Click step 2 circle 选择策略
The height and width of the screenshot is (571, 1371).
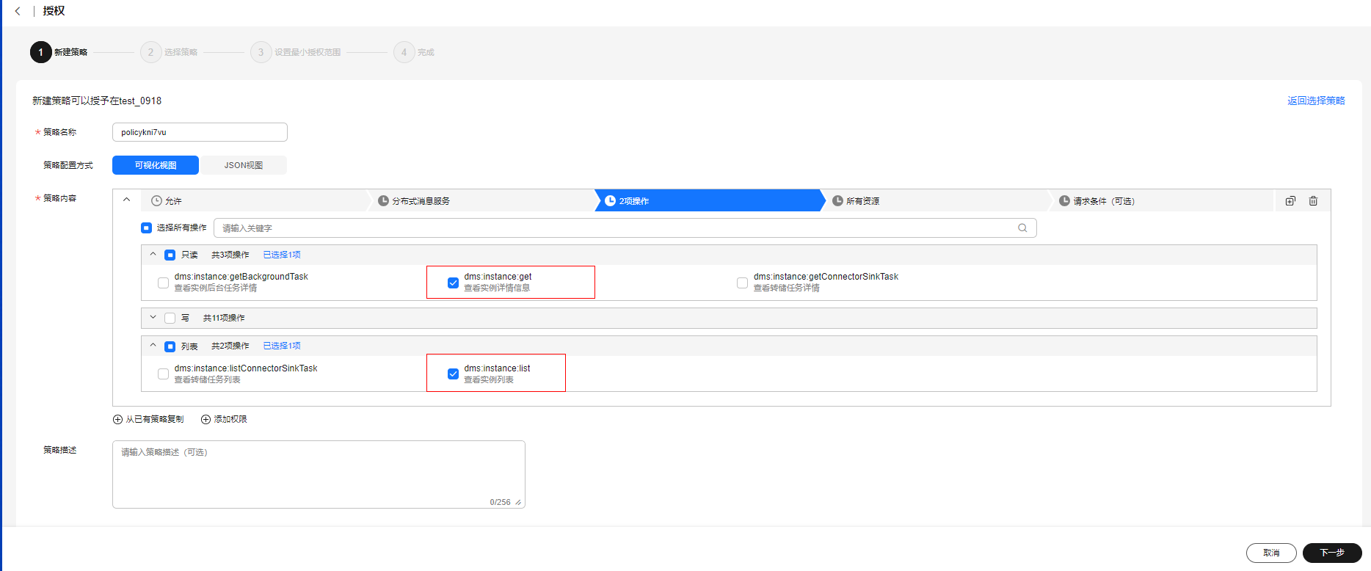[x=150, y=52]
